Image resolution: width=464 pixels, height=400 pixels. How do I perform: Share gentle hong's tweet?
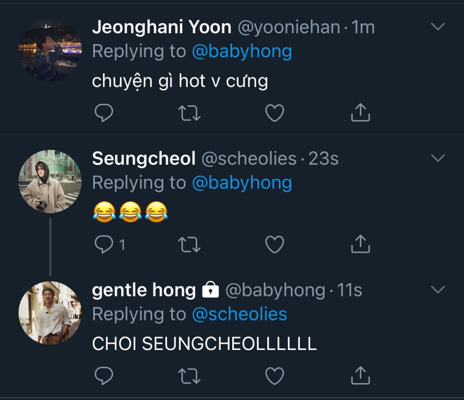point(360,375)
